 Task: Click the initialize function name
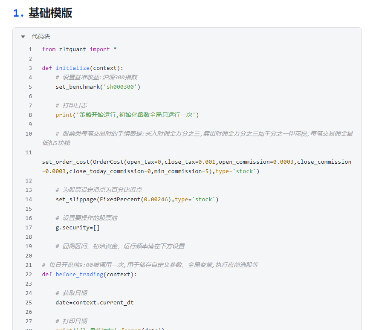tap(72, 68)
